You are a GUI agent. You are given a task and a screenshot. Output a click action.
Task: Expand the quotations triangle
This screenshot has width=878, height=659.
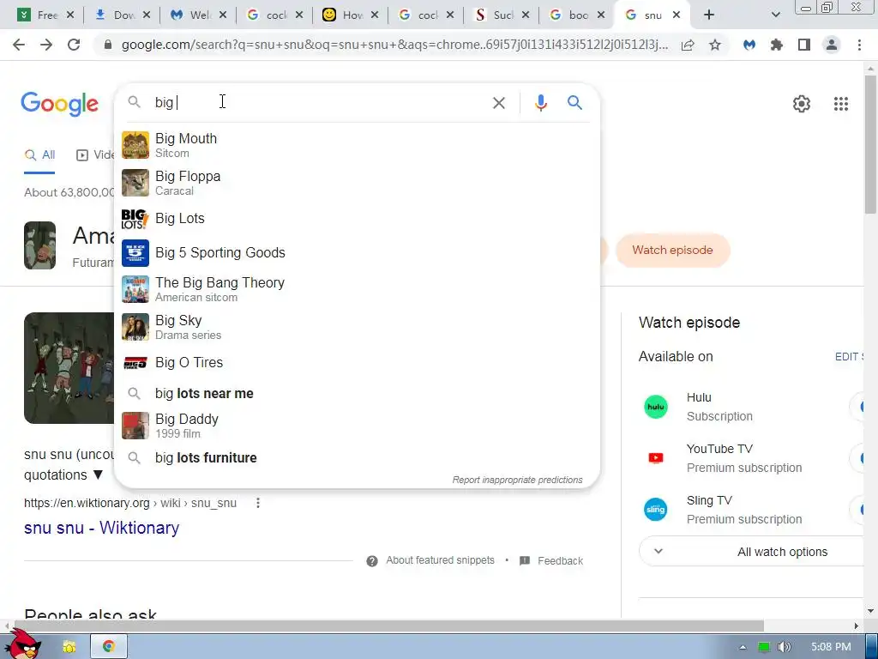98,475
